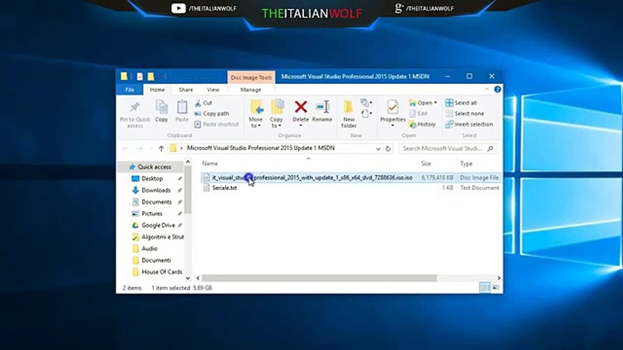This screenshot has width=623, height=350.
Task: Click the Search Microsoft Visual Studio field
Action: click(448, 149)
